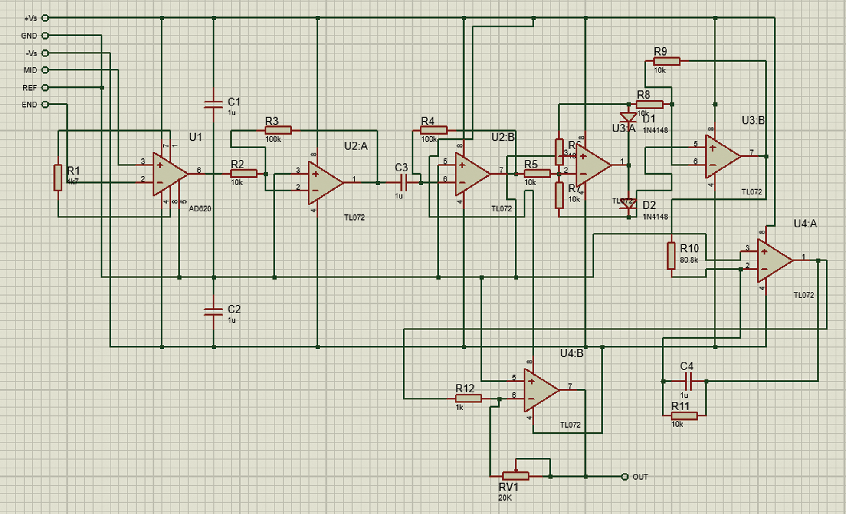846x514 pixels.
Task: Click the REF terminal circle
Action: 45,88
